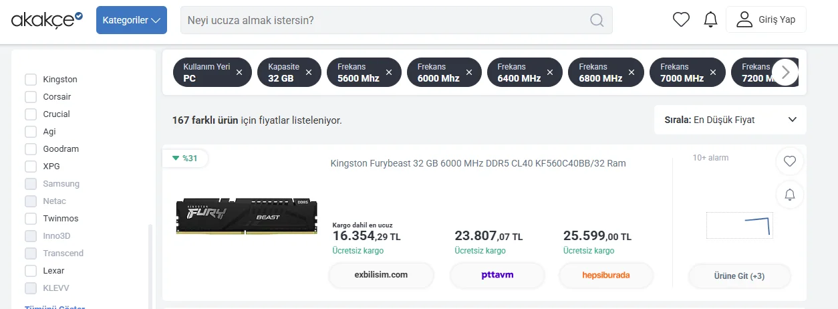
Task: Remove the Frekans 5600 Mhz filter
Action: [x=389, y=72]
